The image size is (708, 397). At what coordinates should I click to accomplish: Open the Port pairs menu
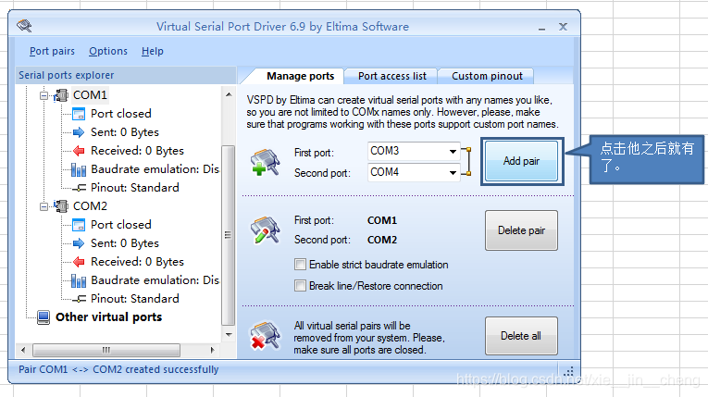pos(52,51)
